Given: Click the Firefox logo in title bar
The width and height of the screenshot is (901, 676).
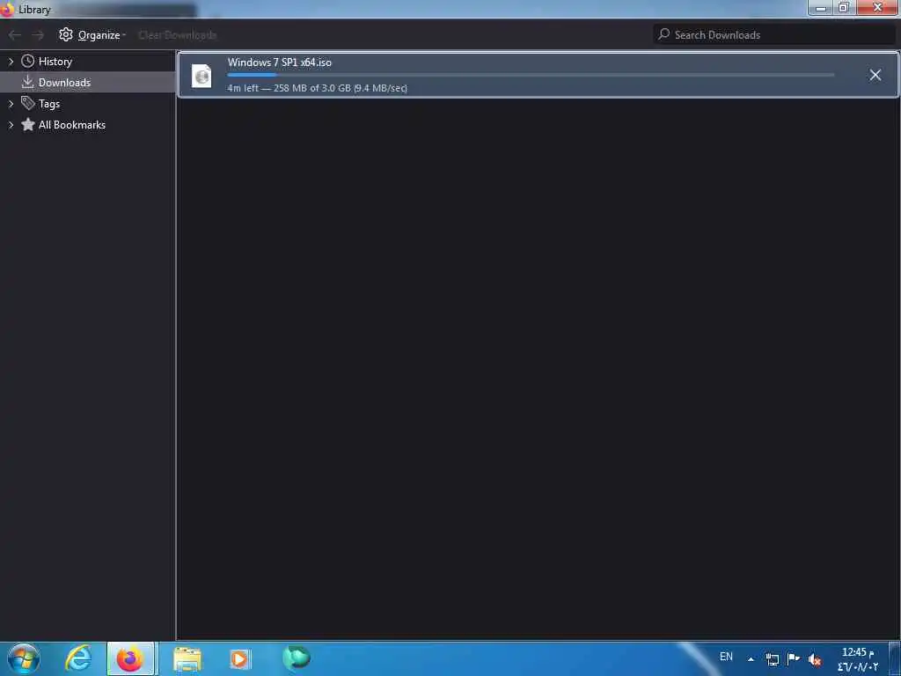Looking at the screenshot, I should [7, 9].
